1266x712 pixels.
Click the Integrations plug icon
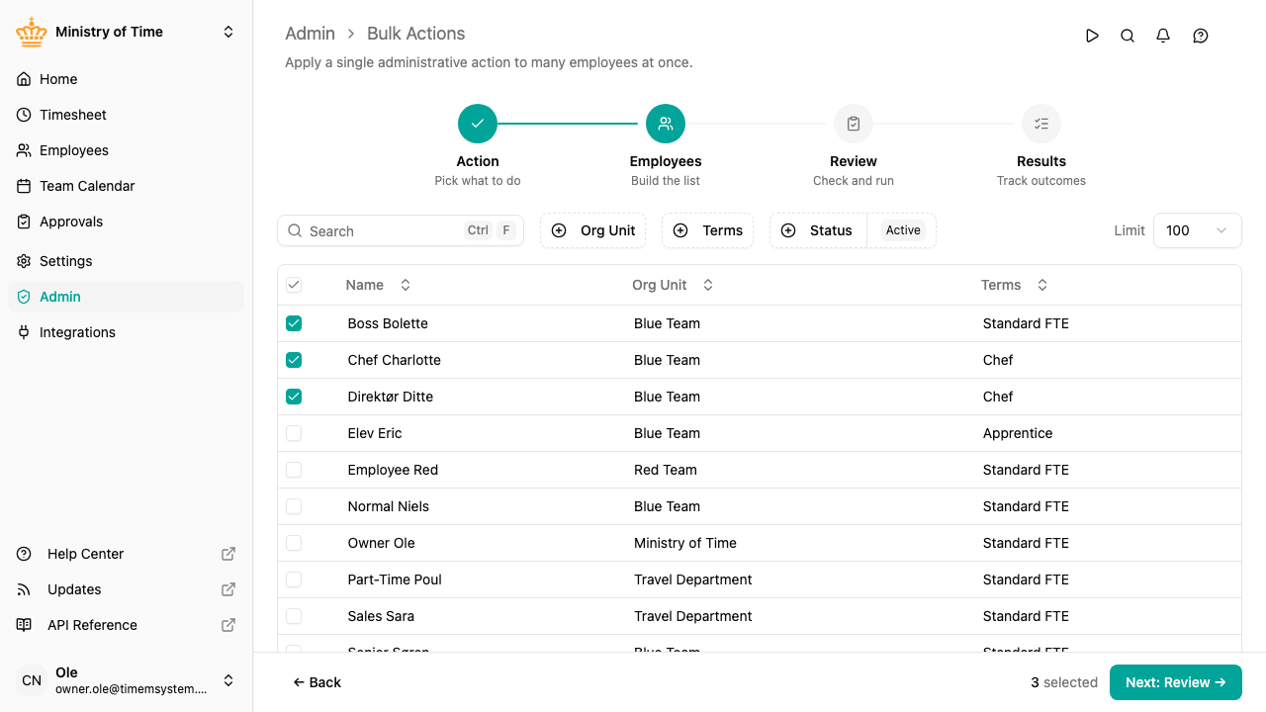pos(24,332)
